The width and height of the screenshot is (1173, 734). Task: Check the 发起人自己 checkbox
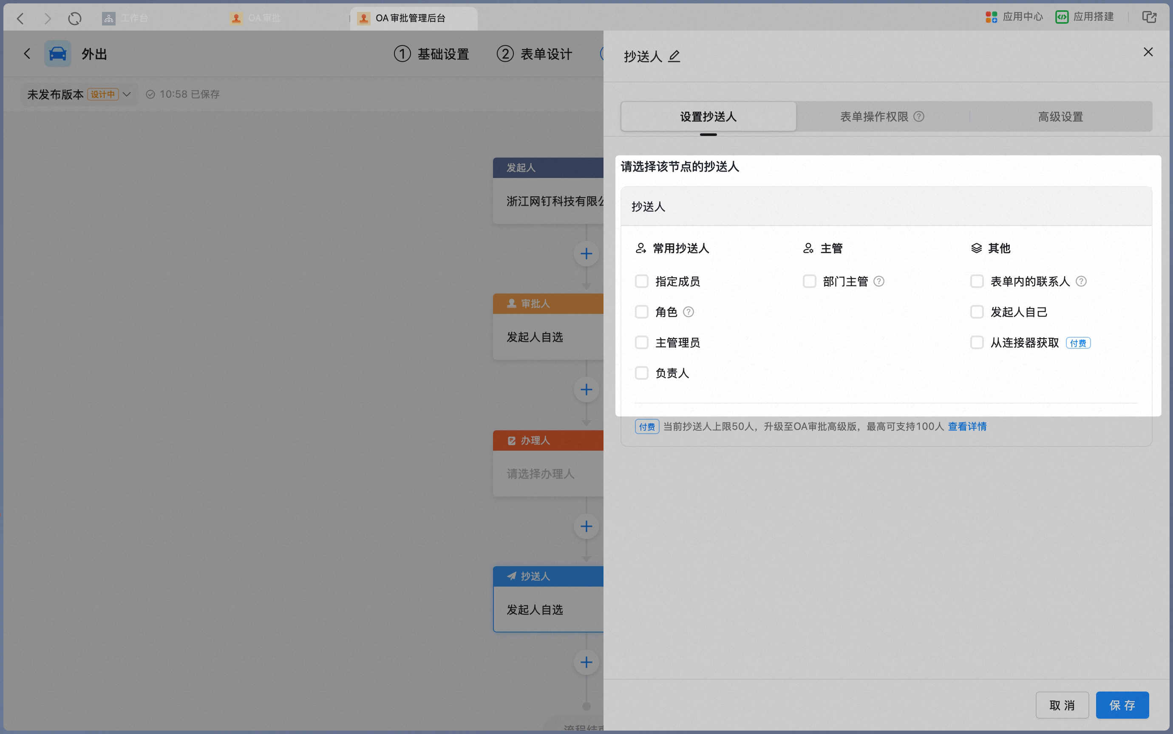(977, 312)
